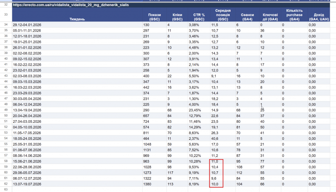This screenshot has height=192, width=336.
Task: Select week cell 29.06-05.07.2026
Action: pos(77,173)
